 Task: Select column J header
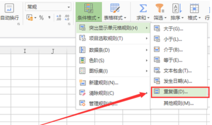(53, 51)
